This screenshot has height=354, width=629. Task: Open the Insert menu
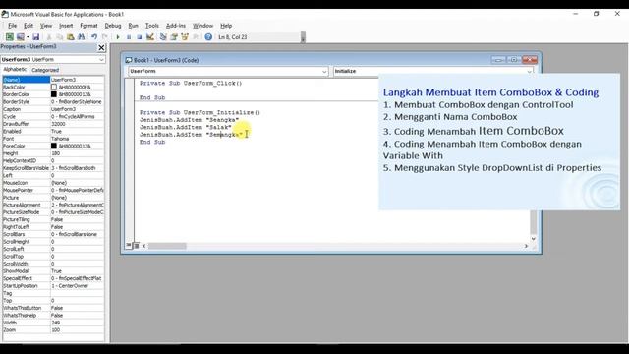click(66, 26)
